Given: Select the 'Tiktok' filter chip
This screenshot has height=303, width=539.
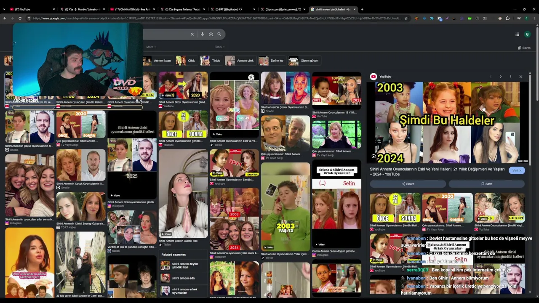Looking at the screenshot, I should pos(211,61).
